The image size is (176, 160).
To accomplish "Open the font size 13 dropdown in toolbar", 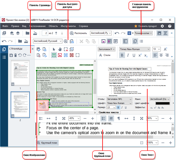I will [x=156, y=49].
